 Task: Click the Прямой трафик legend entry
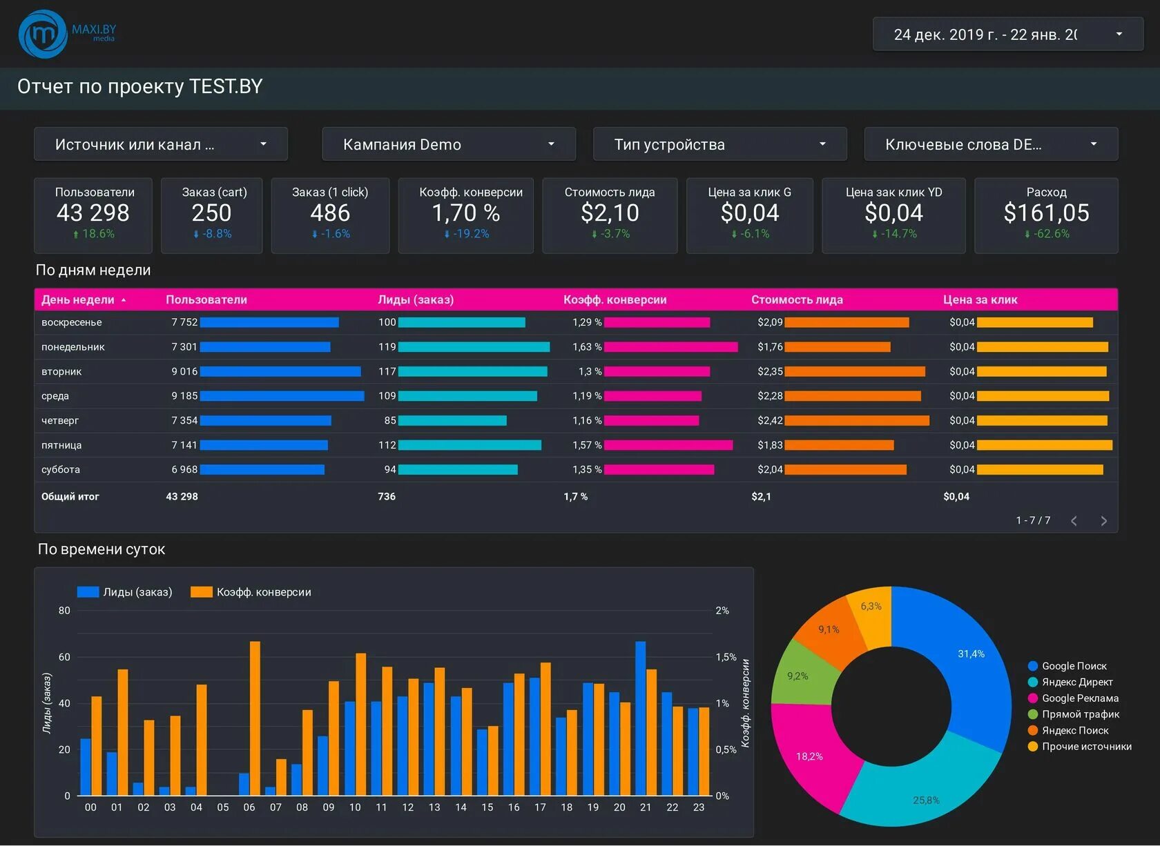[x=1074, y=714]
